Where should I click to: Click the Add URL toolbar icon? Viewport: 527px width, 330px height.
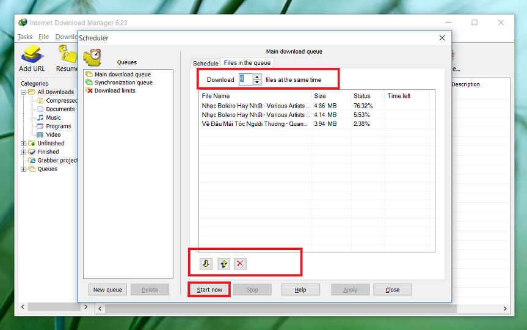pyautogui.click(x=32, y=54)
